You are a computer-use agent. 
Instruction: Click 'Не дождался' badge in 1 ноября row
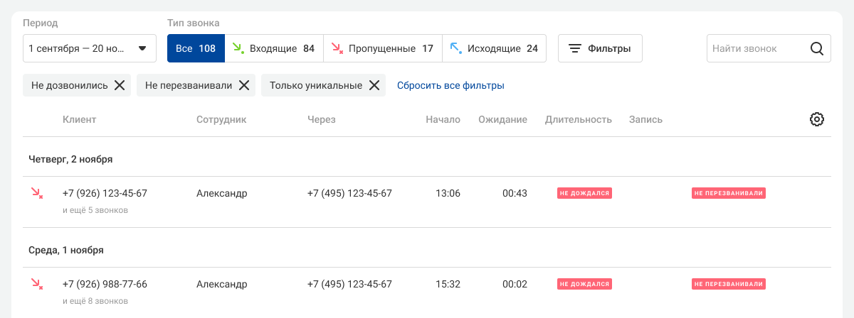pos(585,284)
